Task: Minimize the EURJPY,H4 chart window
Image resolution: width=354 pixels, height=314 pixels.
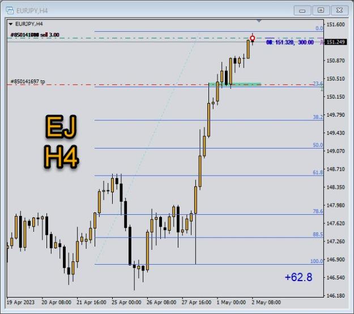Action: (x=302, y=10)
